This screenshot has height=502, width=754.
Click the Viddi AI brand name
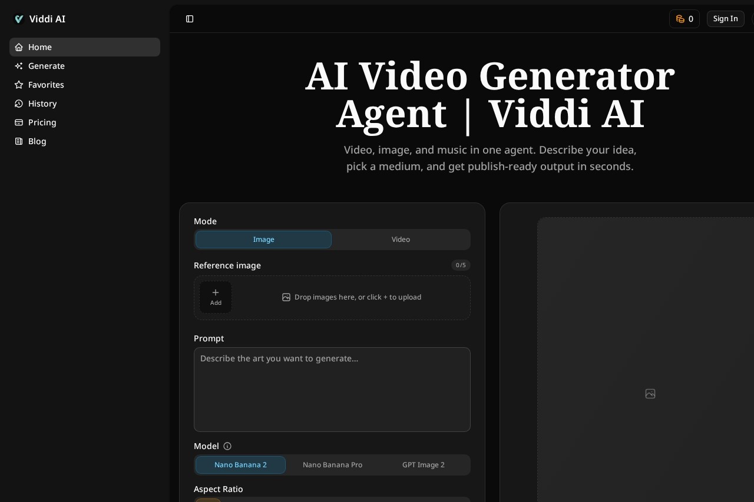(x=47, y=19)
